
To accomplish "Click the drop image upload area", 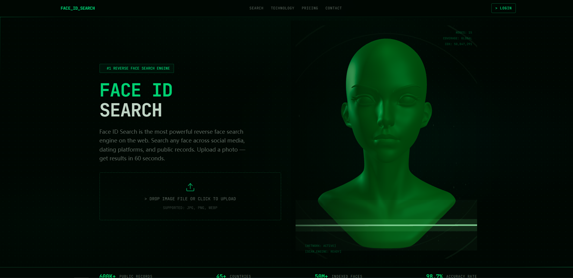I will click(x=190, y=196).
